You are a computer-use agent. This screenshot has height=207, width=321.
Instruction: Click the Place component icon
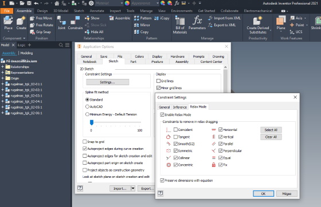click(8, 23)
